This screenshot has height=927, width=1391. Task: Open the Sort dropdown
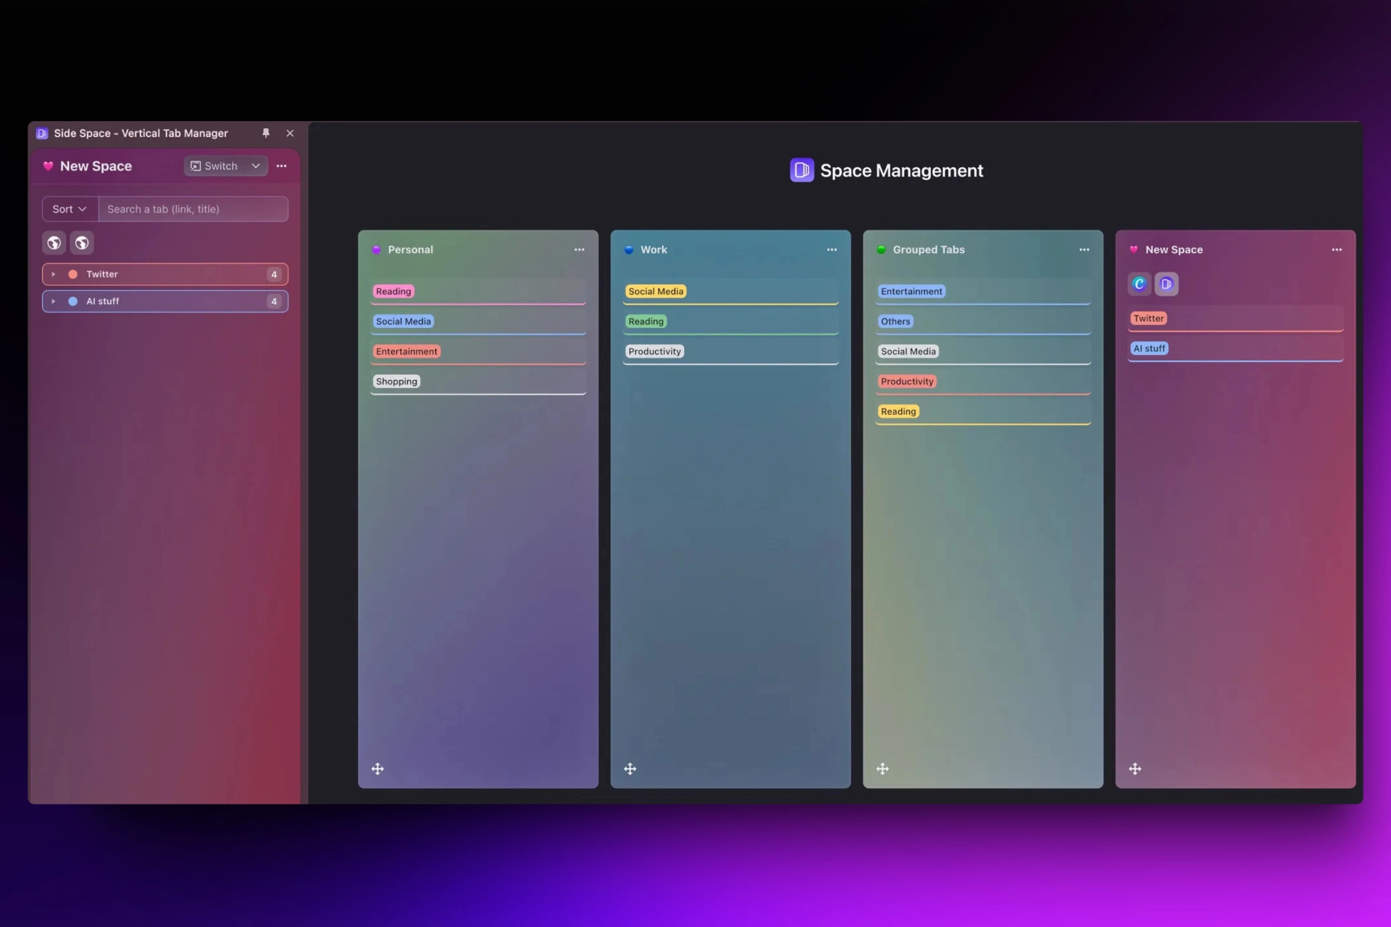67,209
